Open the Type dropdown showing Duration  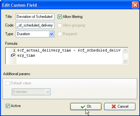pyautogui.click(x=35, y=34)
